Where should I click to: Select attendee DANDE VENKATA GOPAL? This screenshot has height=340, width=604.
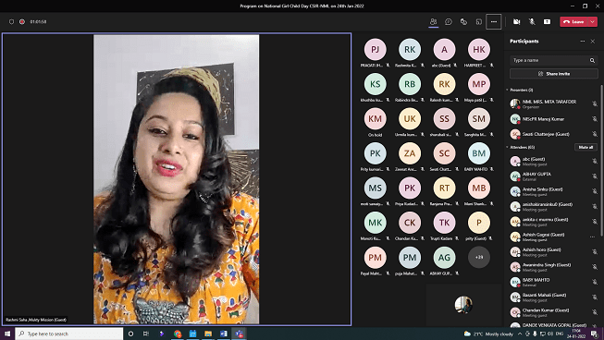click(x=554, y=325)
